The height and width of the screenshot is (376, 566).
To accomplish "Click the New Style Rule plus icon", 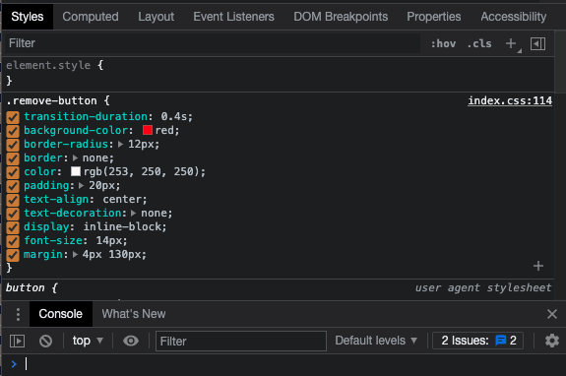I will pyautogui.click(x=511, y=43).
